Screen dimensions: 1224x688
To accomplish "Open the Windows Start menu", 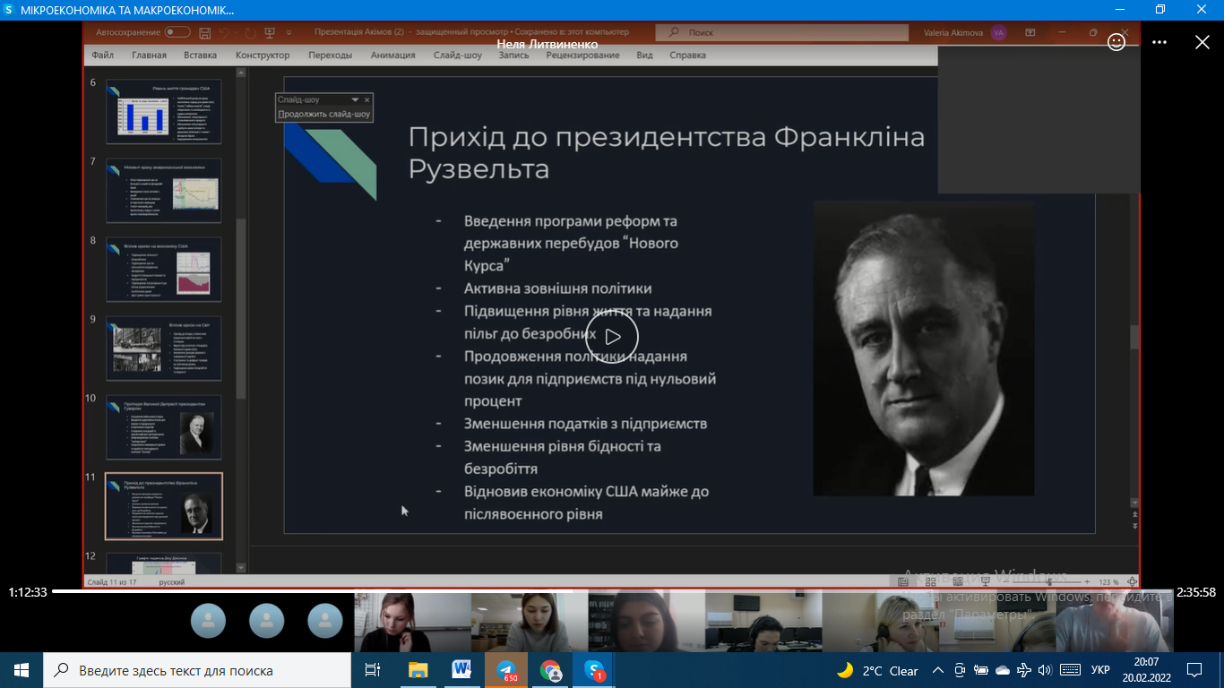I will 22,670.
